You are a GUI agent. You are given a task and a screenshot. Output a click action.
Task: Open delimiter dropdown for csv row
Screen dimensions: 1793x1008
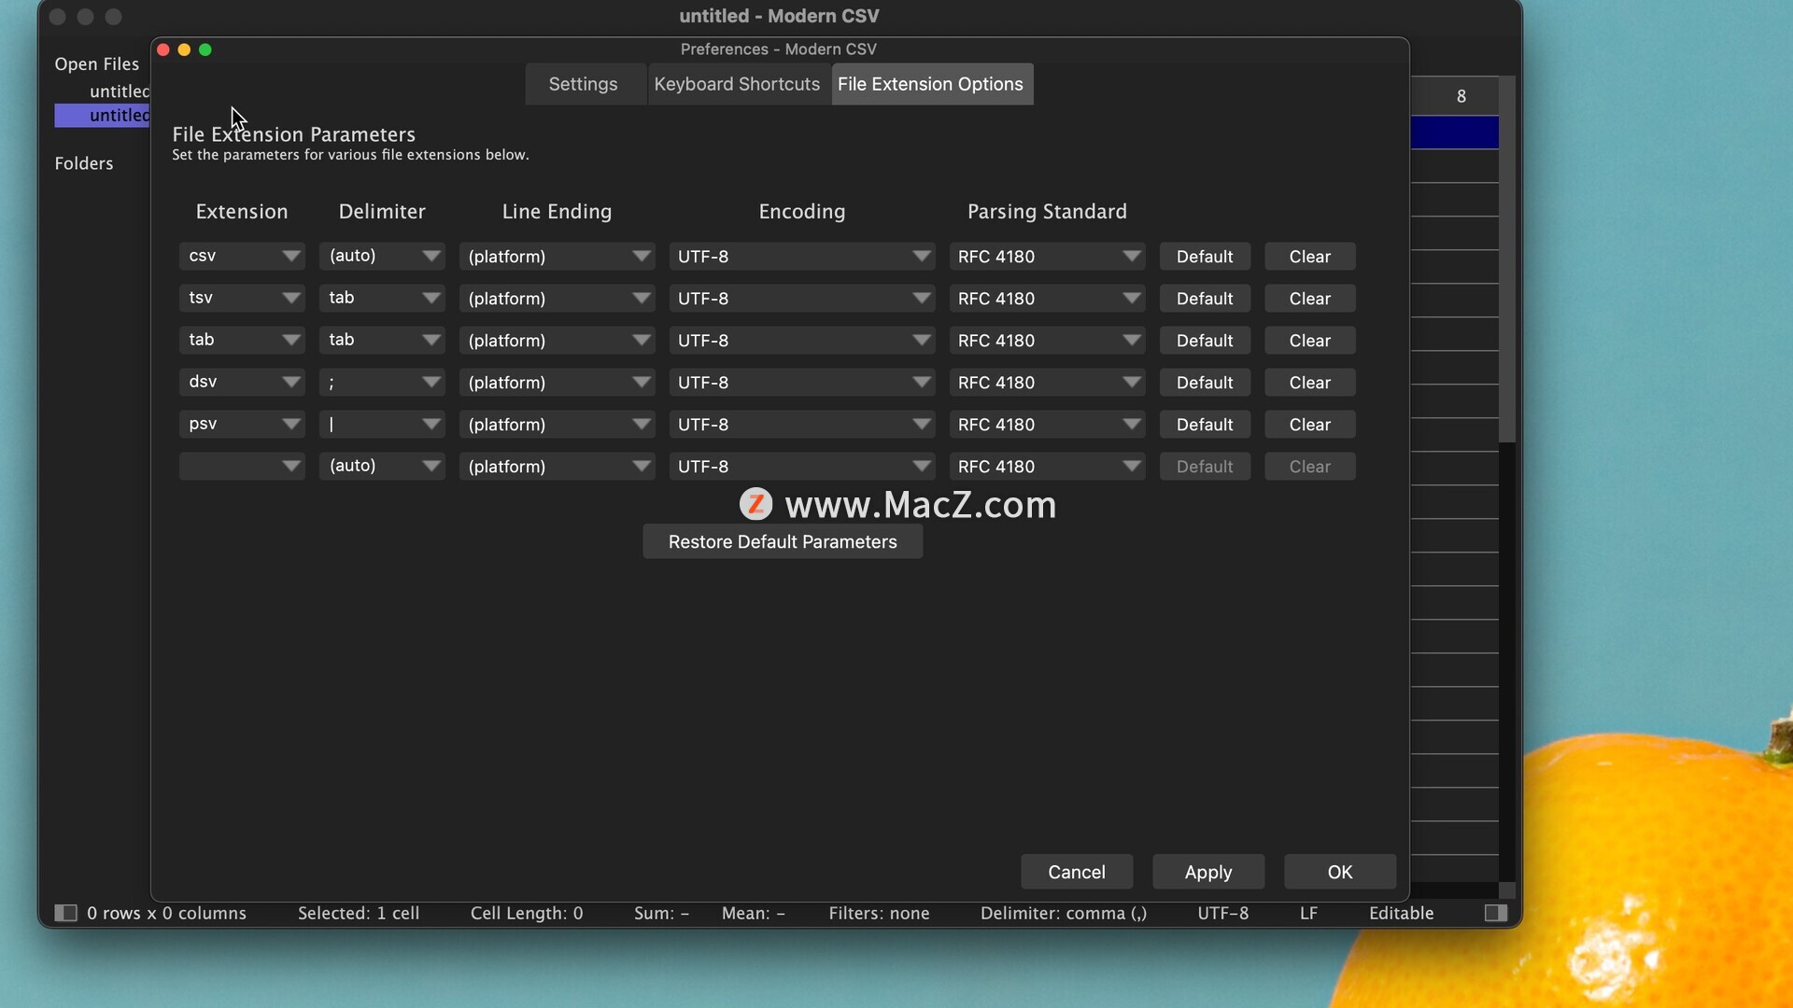pos(382,256)
